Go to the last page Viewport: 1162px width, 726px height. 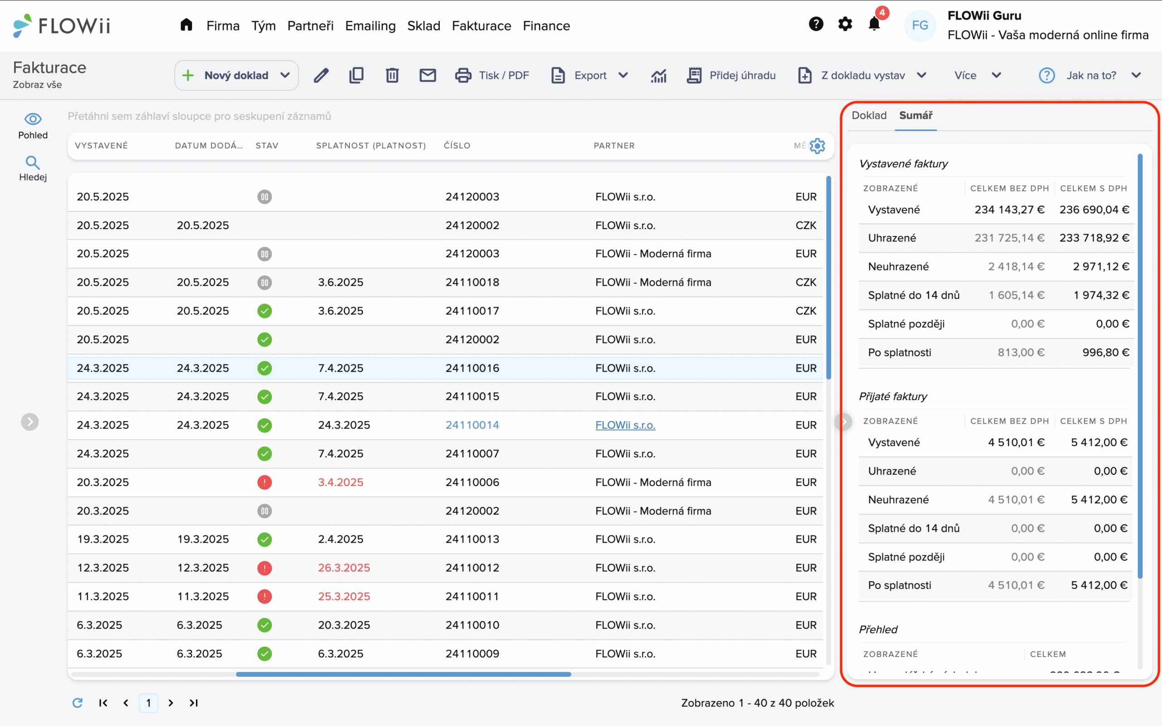(x=193, y=703)
